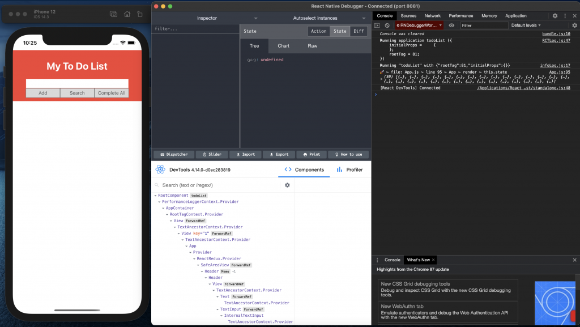Select the Console drawer tab
This screenshot has height=327, width=580.
(x=392, y=260)
